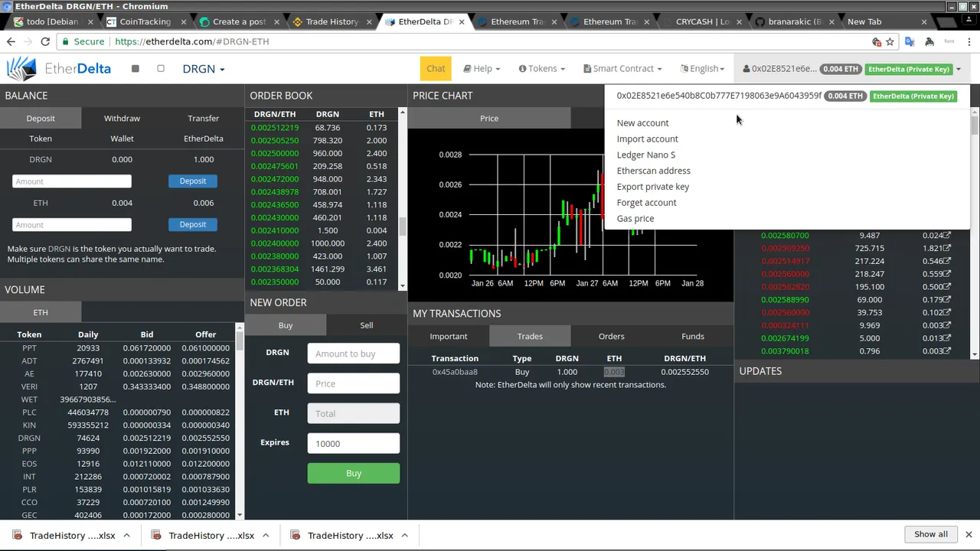Expand the Tokens menu
Image resolution: width=980 pixels, height=551 pixels.
coord(542,69)
